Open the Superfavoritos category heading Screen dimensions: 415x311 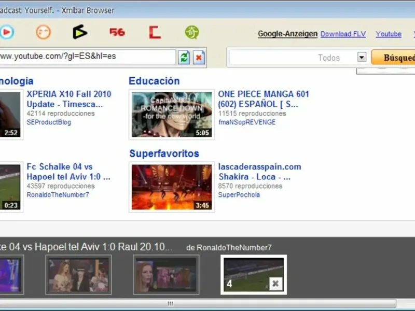164,153
